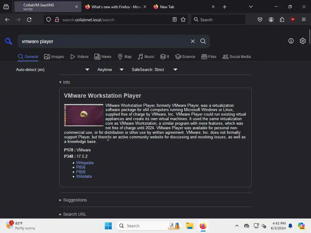The height and width of the screenshot is (233, 311).
Task: List all tabs with the chevron button
Action: coord(251,7)
